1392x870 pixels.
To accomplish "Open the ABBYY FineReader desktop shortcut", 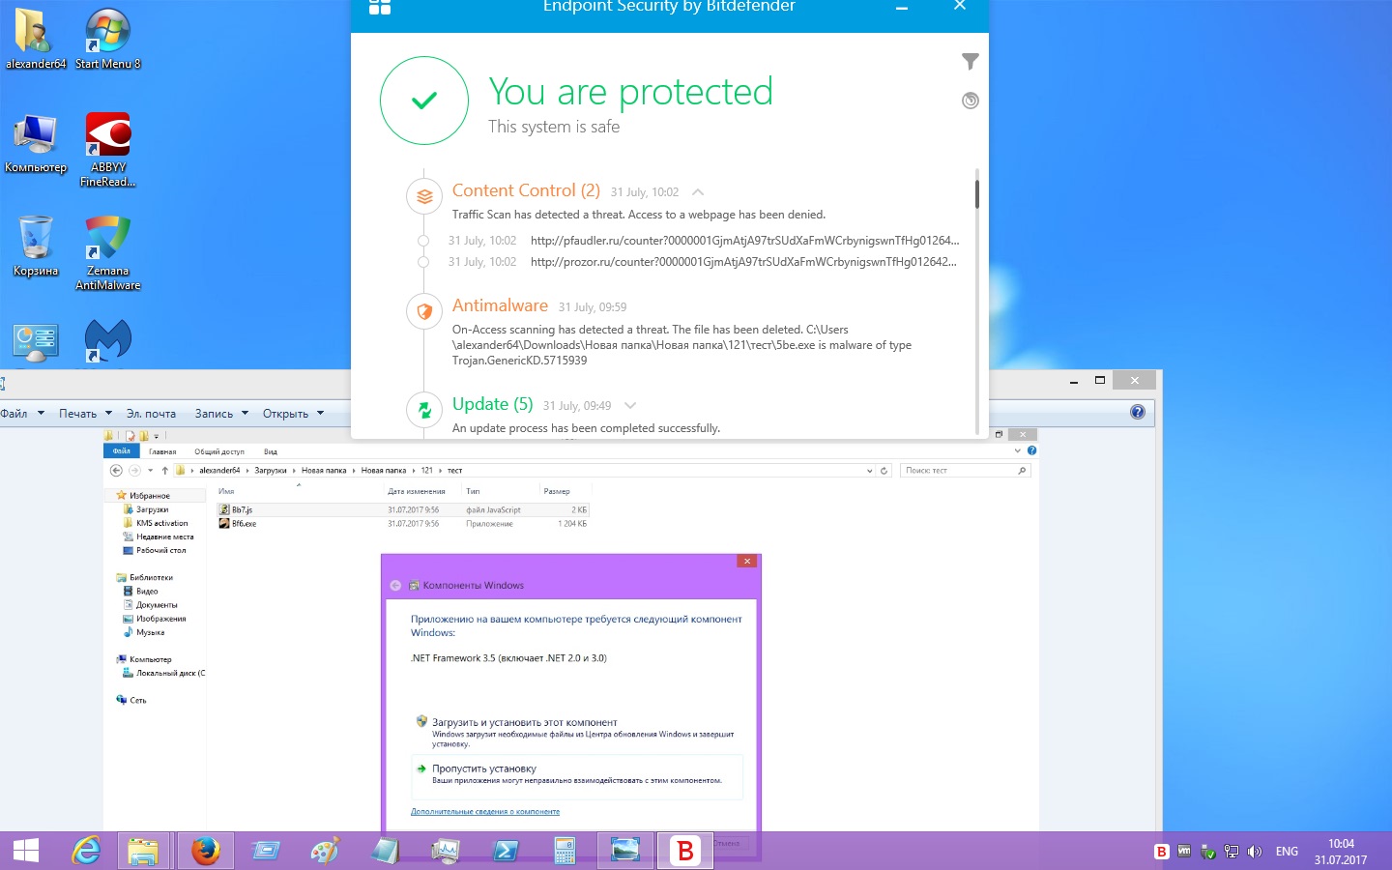I will tap(107, 151).
